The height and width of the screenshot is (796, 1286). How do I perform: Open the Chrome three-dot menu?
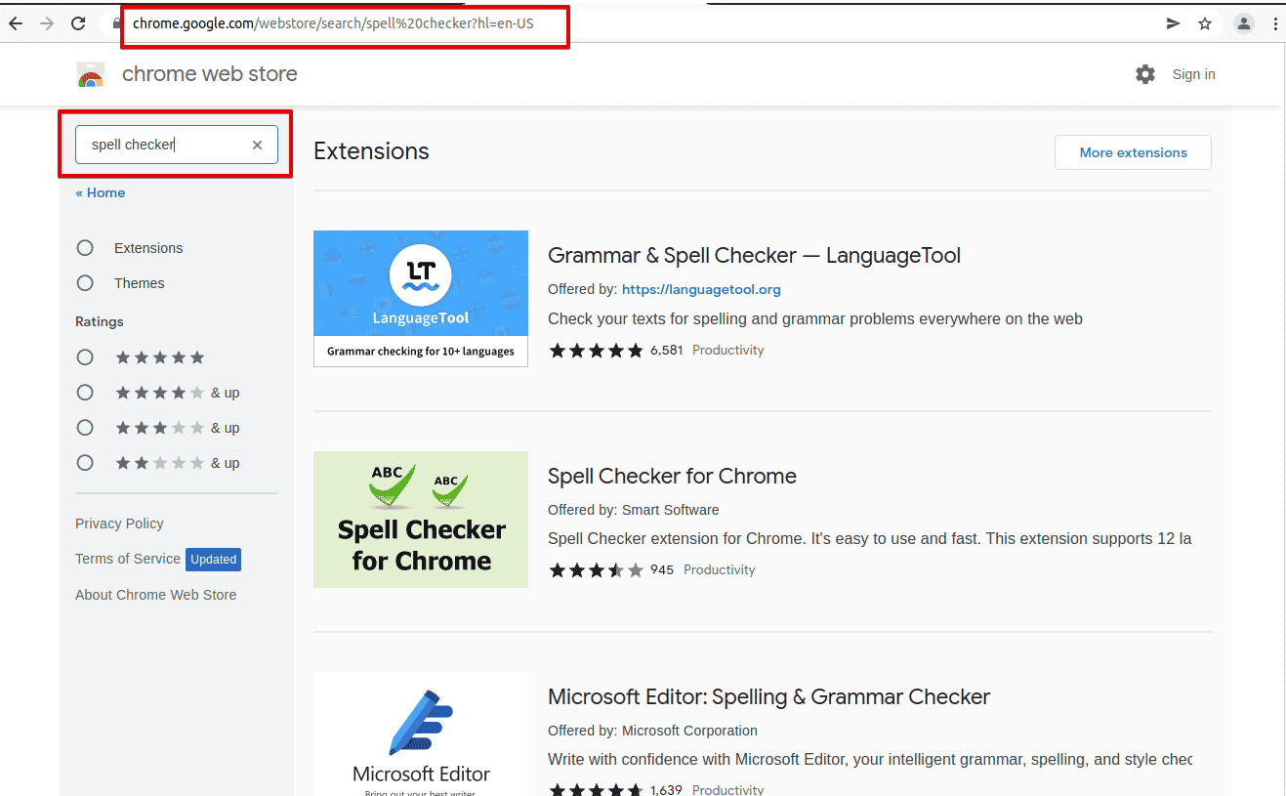(1275, 23)
